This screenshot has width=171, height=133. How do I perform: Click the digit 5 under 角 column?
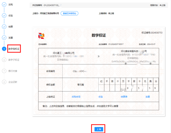tap(149, 88)
